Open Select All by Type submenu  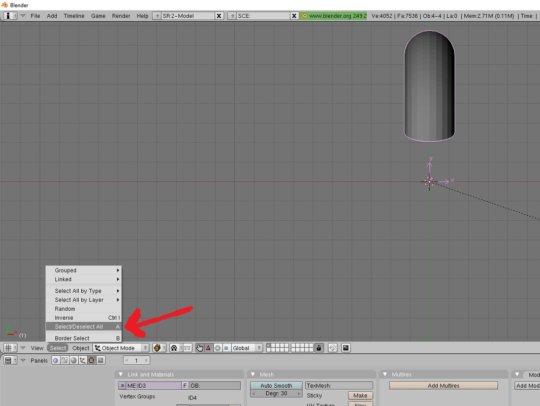84,291
